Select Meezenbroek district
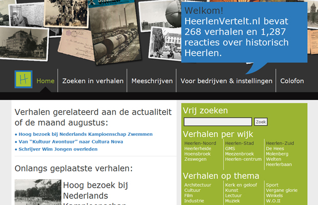 click(240, 154)
